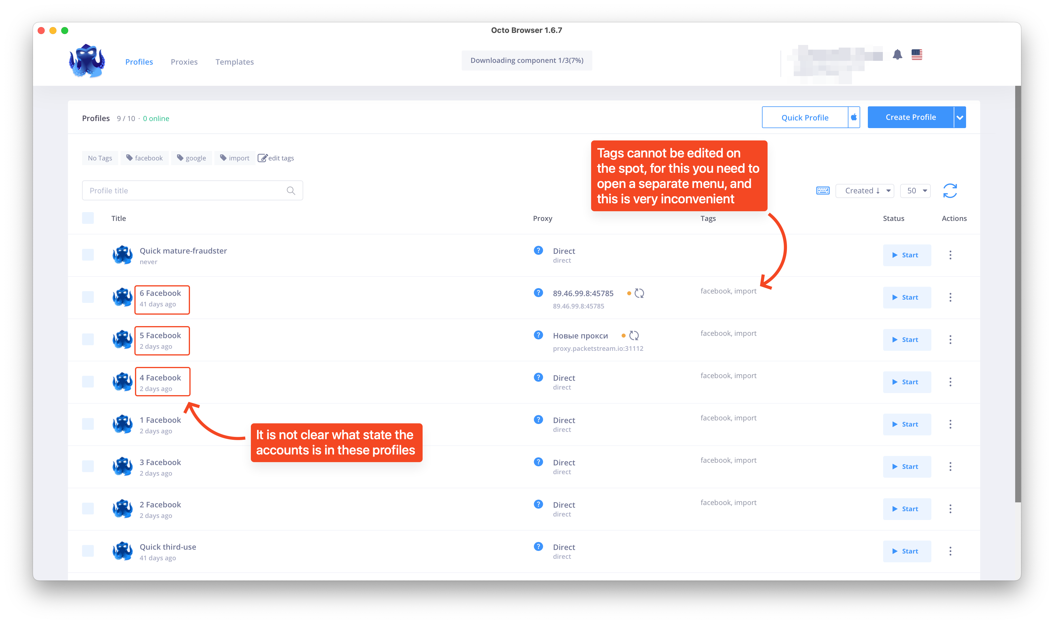The width and height of the screenshot is (1054, 624).
Task: Filter profiles by facebook tag
Action: coord(144,158)
